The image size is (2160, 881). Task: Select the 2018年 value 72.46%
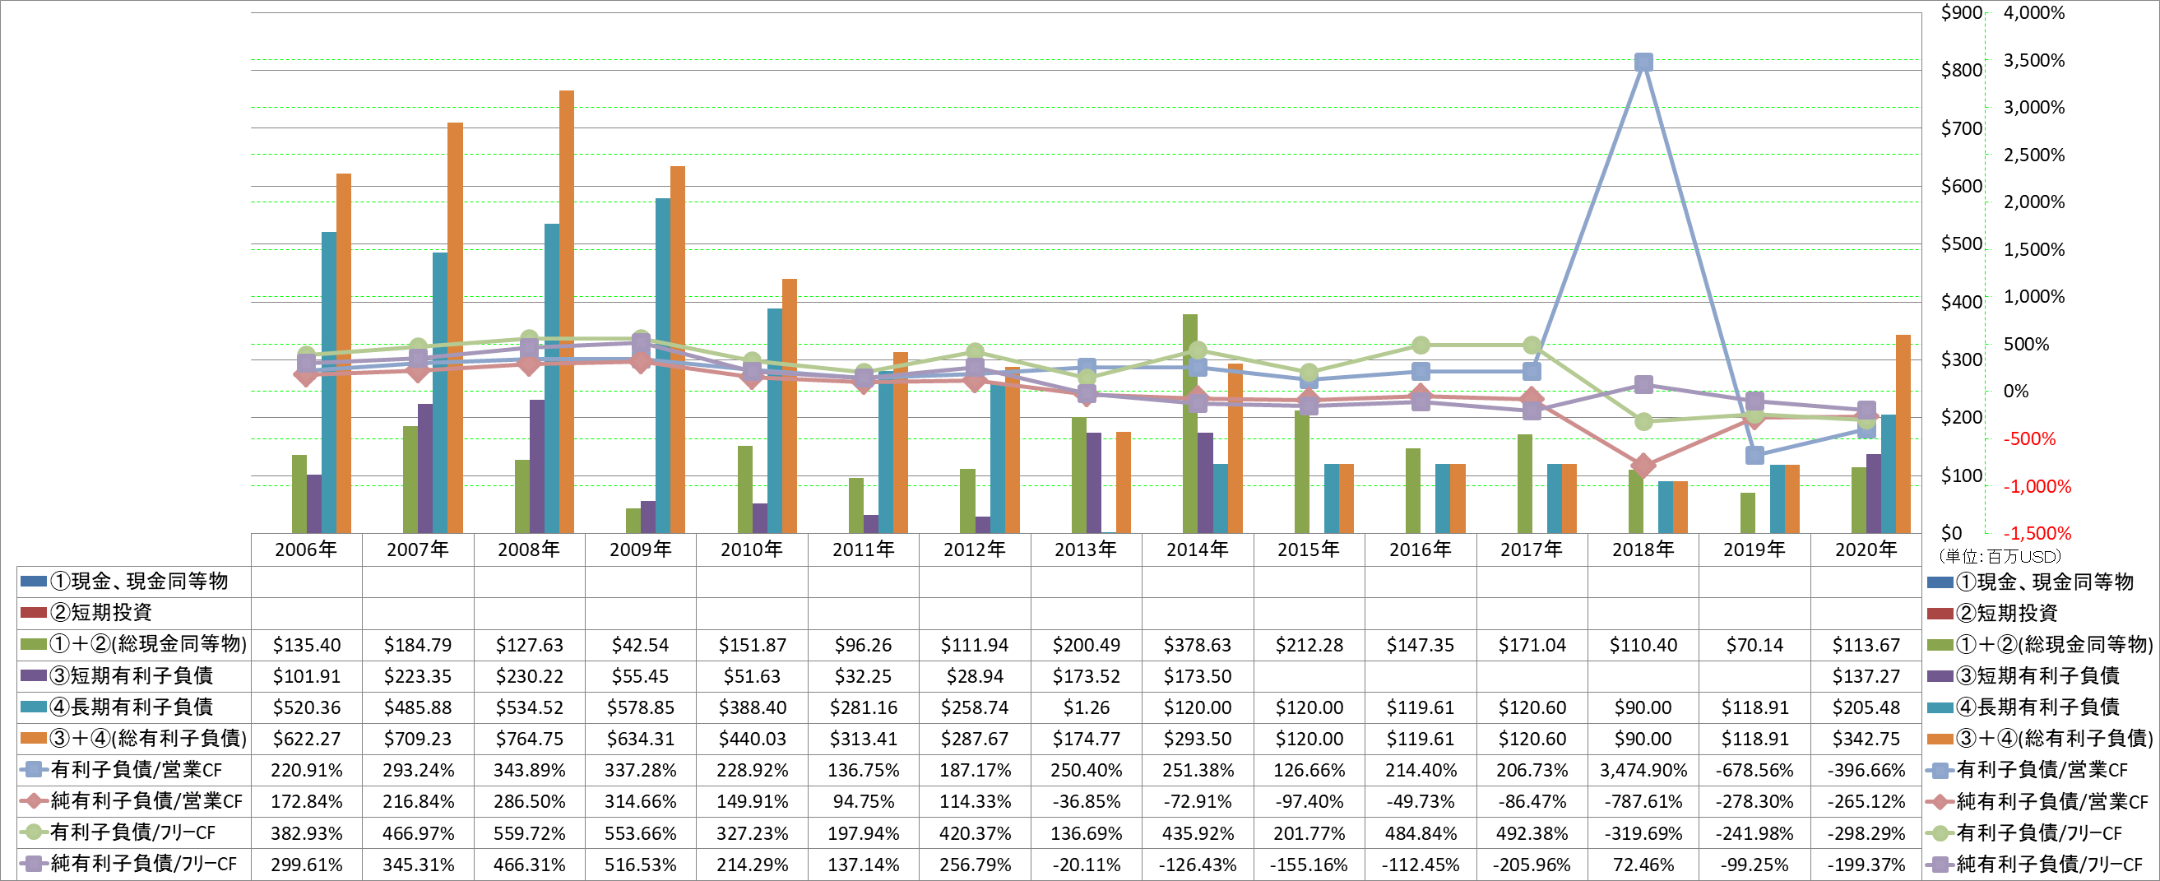pos(1643,865)
